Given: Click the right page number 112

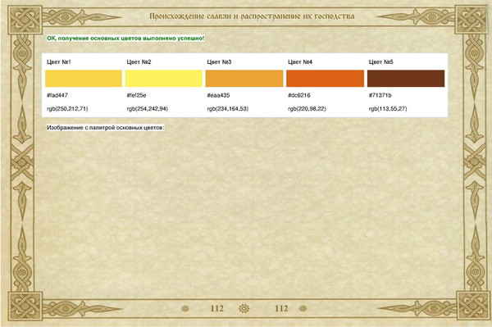Looking at the screenshot, I should pyautogui.click(x=281, y=308).
